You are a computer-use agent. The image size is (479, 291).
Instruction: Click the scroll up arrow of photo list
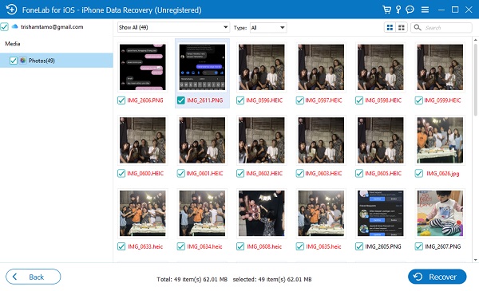pyautogui.click(x=475, y=40)
